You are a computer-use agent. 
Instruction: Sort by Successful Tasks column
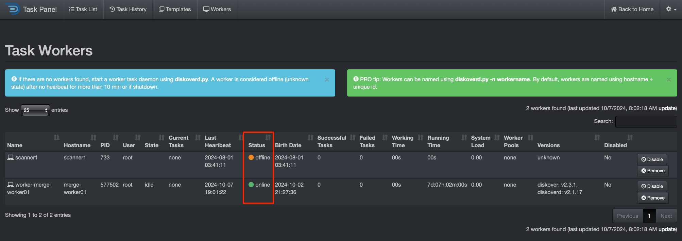coord(336,141)
